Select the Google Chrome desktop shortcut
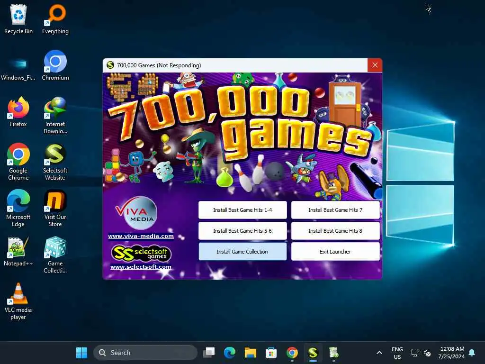485x364 pixels. (18, 162)
